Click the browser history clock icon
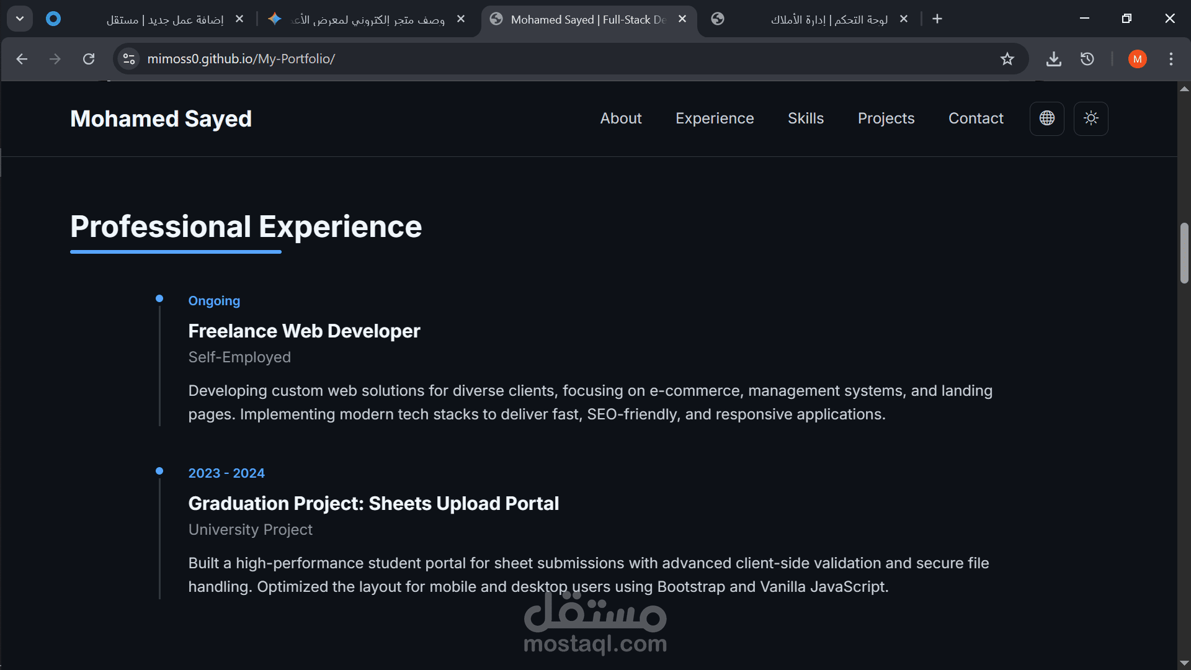Viewport: 1191px width, 670px height. tap(1087, 59)
